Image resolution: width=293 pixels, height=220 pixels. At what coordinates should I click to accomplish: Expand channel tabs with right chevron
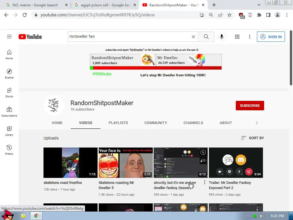tap(257, 123)
